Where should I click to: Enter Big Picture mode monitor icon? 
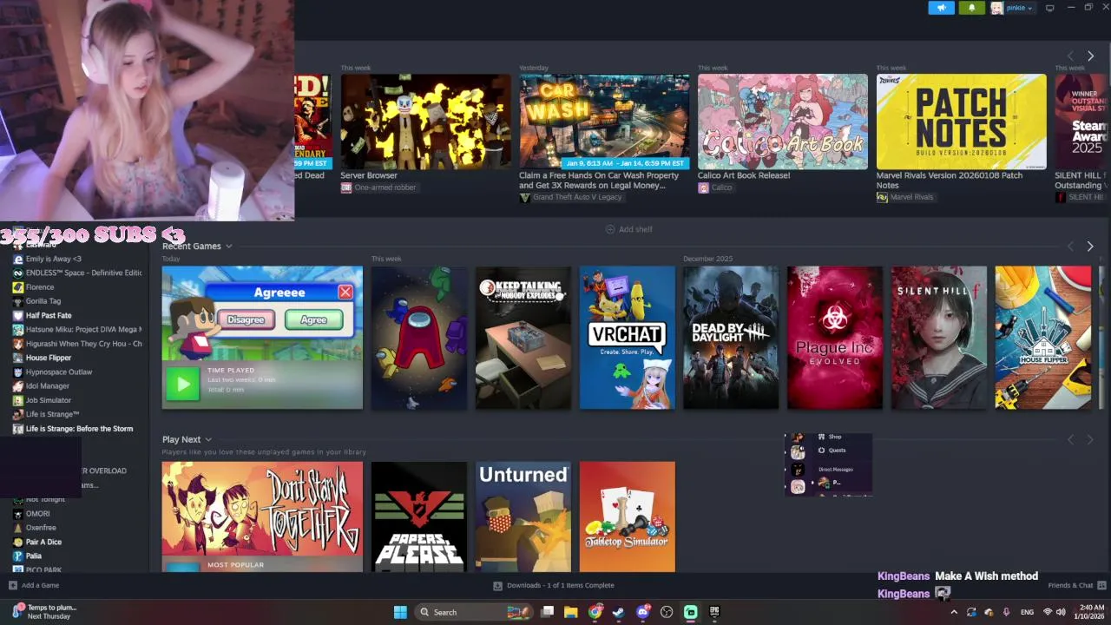click(x=1049, y=8)
